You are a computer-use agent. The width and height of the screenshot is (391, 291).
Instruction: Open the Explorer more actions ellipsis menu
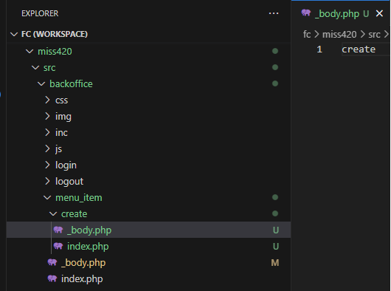tap(274, 13)
